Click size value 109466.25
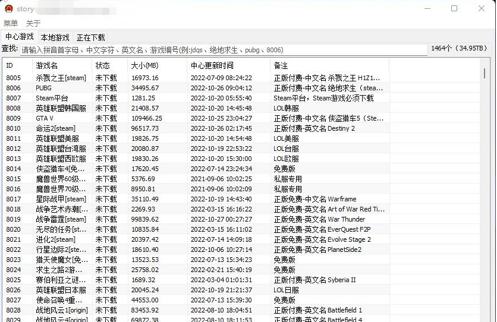Screen dimensions: 497x322 [147, 118]
